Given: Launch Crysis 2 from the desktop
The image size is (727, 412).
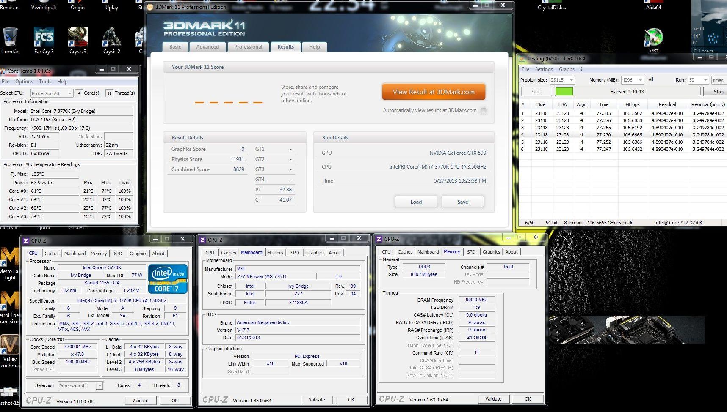Looking at the screenshot, I should 112,40.
